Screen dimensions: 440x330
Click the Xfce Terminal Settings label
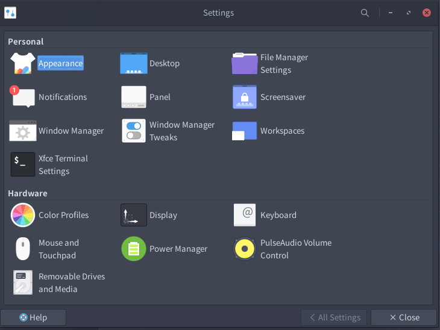pos(63,164)
